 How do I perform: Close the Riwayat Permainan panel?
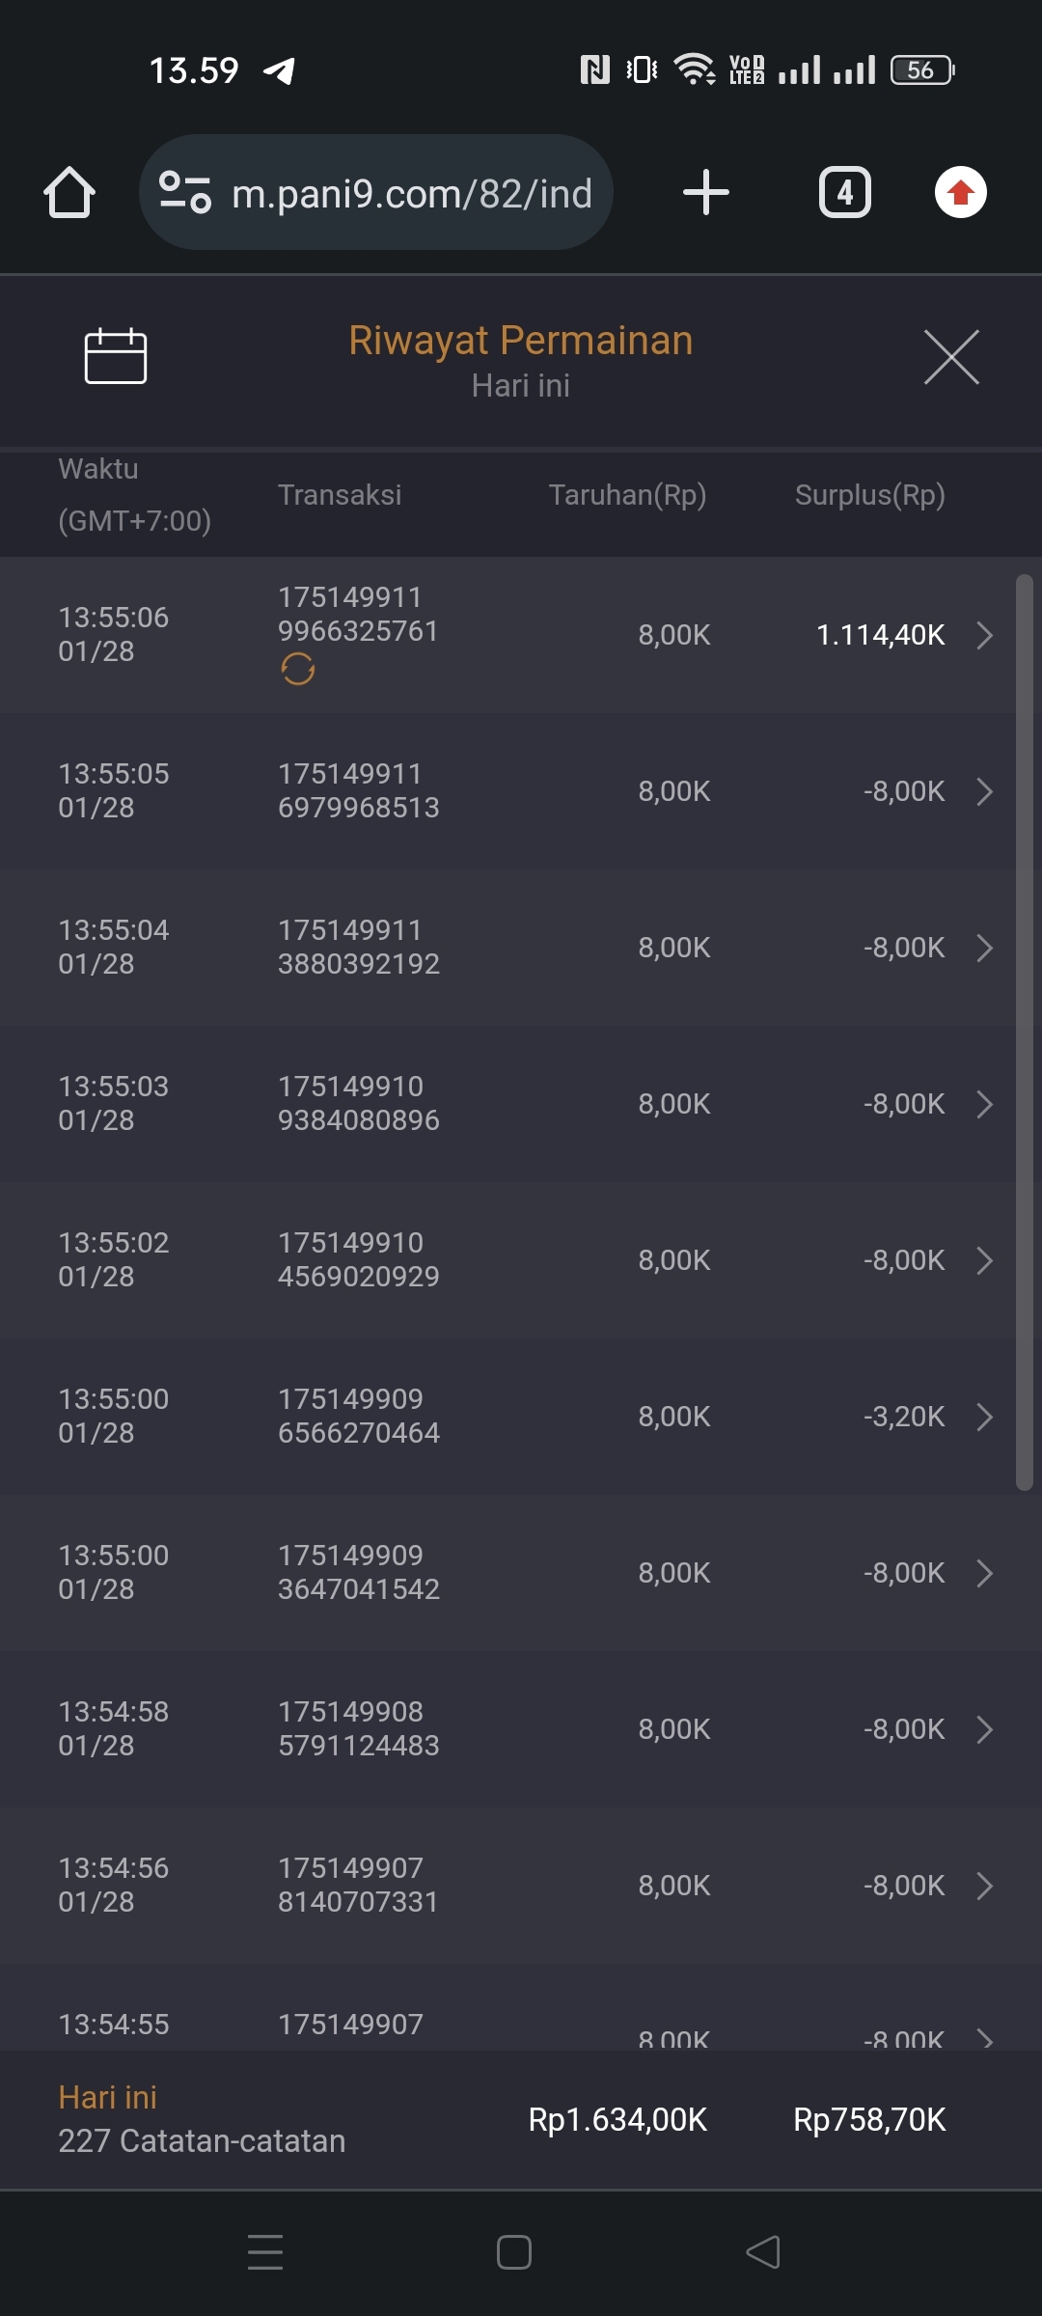pyautogui.click(x=951, y=357)
